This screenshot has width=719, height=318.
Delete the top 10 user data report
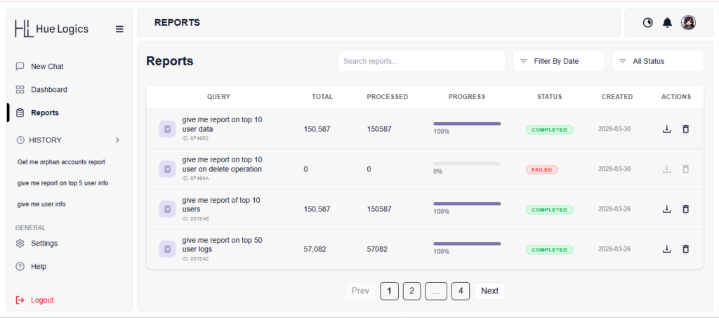click(686, 129)
